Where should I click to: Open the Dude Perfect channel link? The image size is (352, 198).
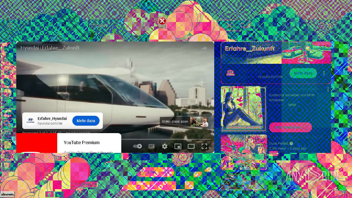[279, 144]
